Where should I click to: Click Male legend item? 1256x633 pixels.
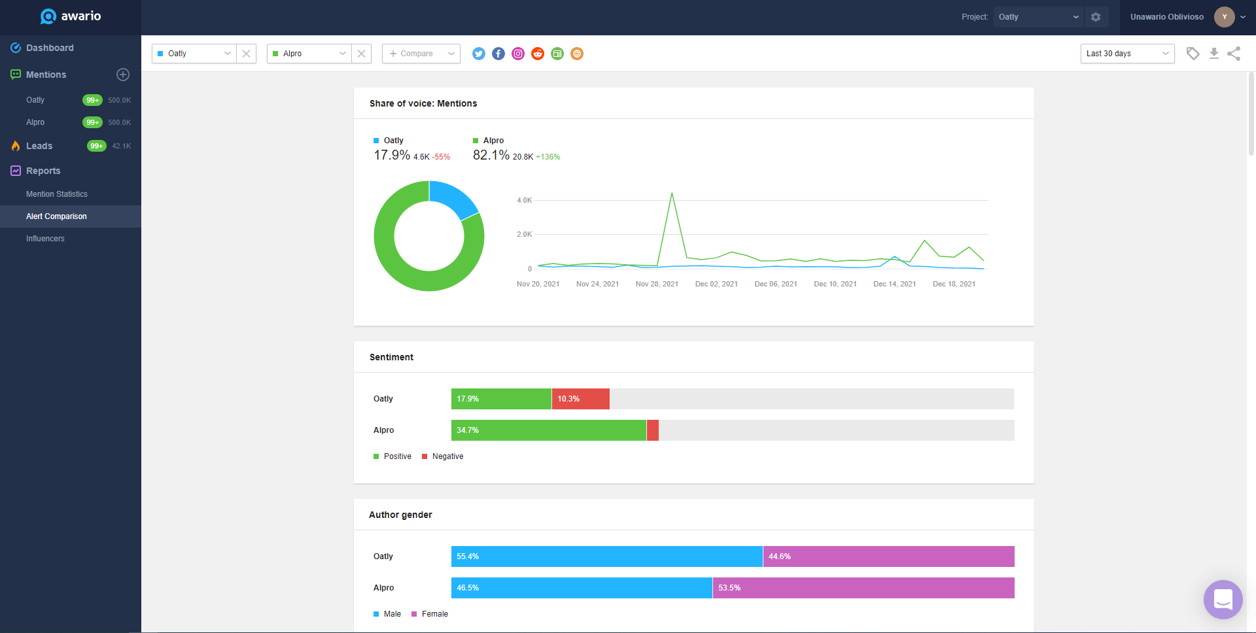click(387, 614)
